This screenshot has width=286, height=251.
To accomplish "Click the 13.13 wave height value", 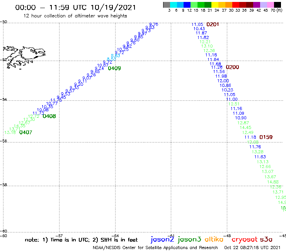I will [263, 162].
